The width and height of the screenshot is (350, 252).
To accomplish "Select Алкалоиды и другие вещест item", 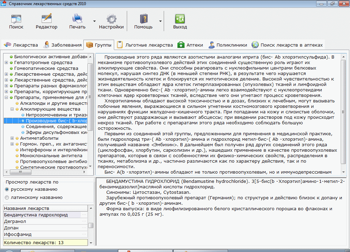I will [x=54, y=103].
